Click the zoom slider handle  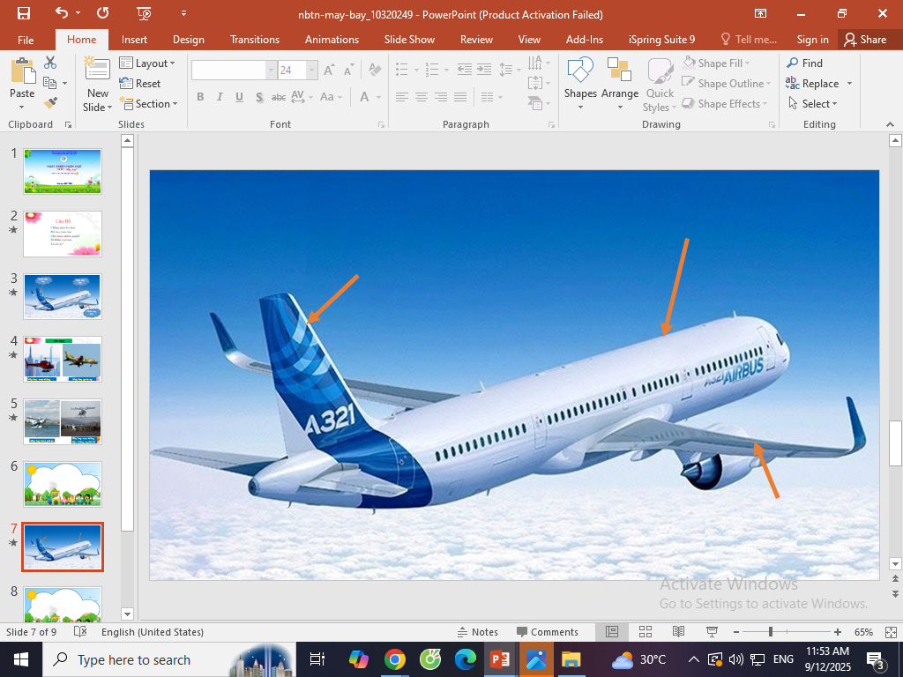coord(771,632)
